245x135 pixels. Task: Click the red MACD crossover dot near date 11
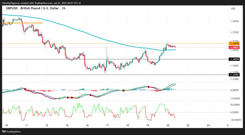click(25, 89)
